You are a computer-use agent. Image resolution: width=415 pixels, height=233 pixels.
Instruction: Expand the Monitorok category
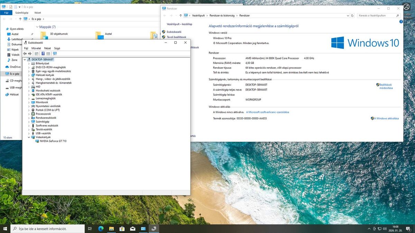tap(29, 102)
